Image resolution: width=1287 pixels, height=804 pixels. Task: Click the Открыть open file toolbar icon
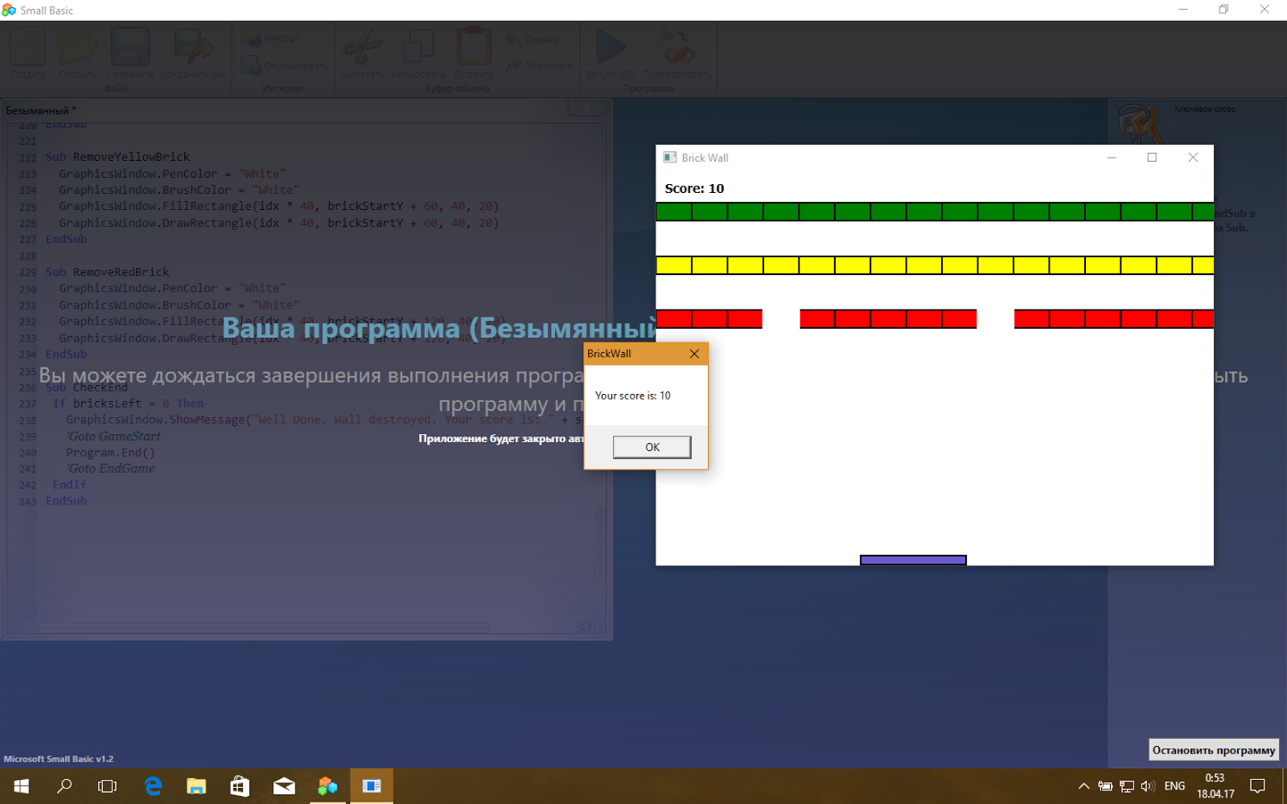pos(78,53)
